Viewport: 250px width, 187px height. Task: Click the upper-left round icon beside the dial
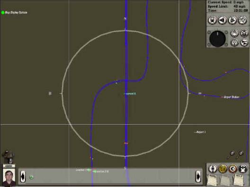coord(234,34)
